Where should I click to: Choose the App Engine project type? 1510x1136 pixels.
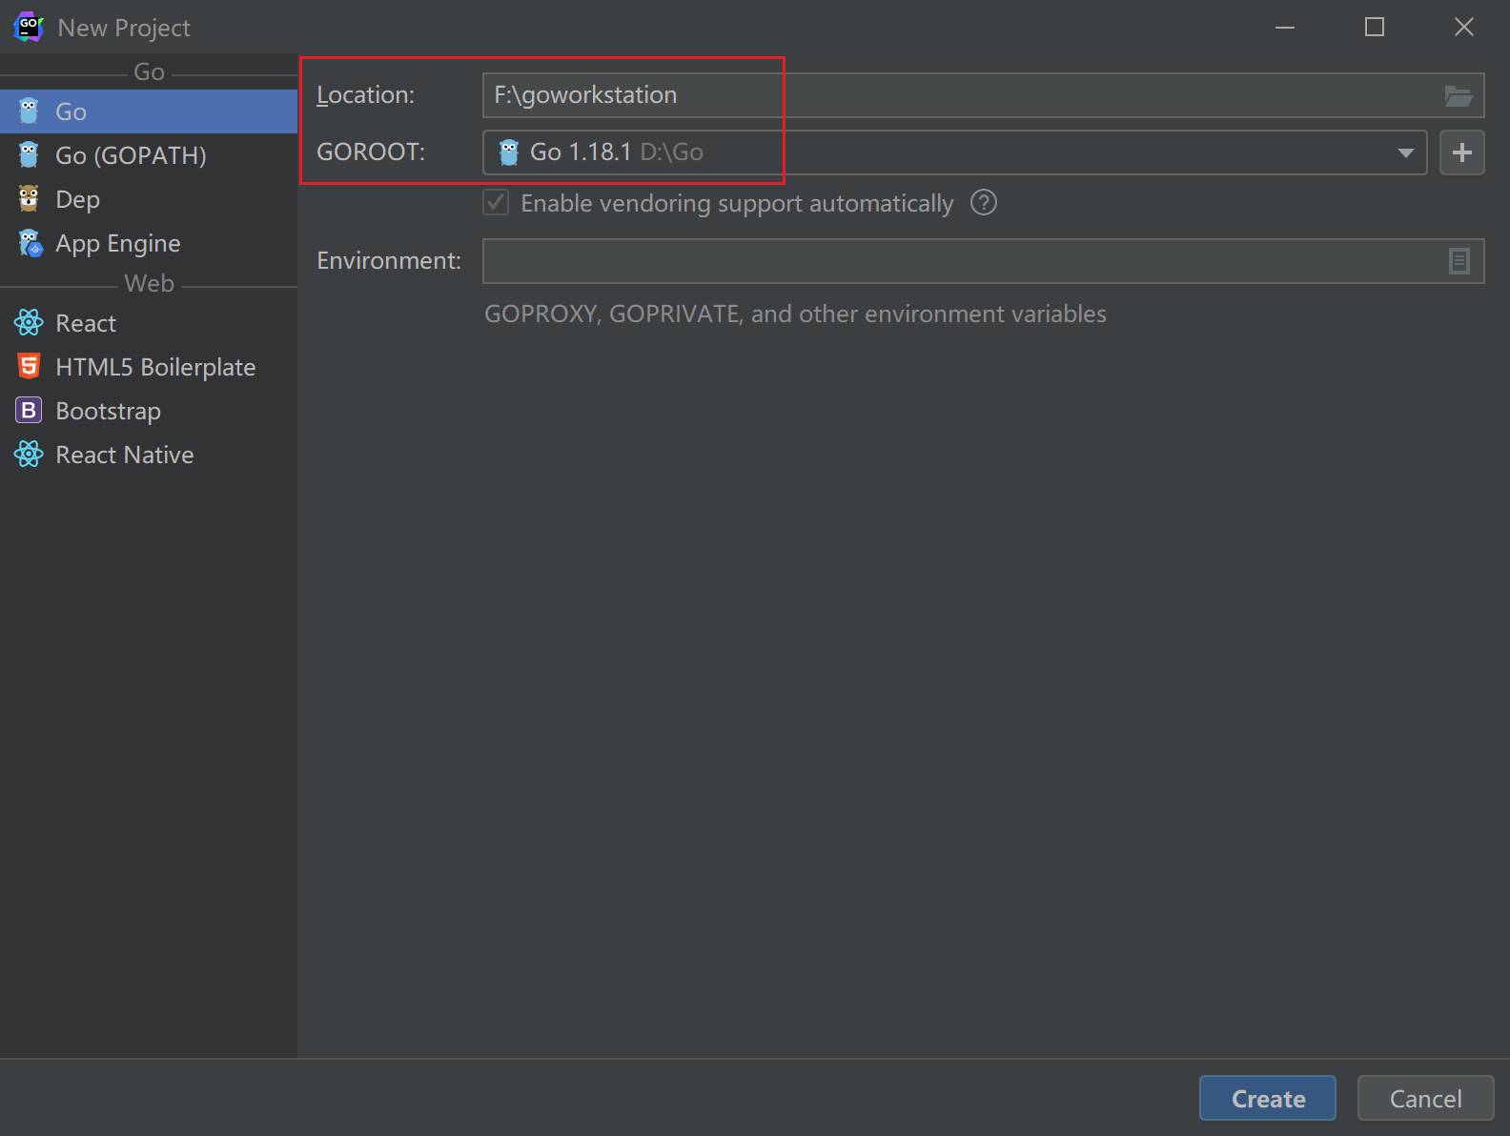coord(149,243)
